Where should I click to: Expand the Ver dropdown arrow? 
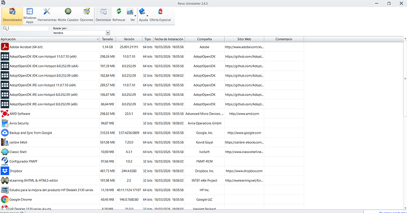click(x=135, y=16)
